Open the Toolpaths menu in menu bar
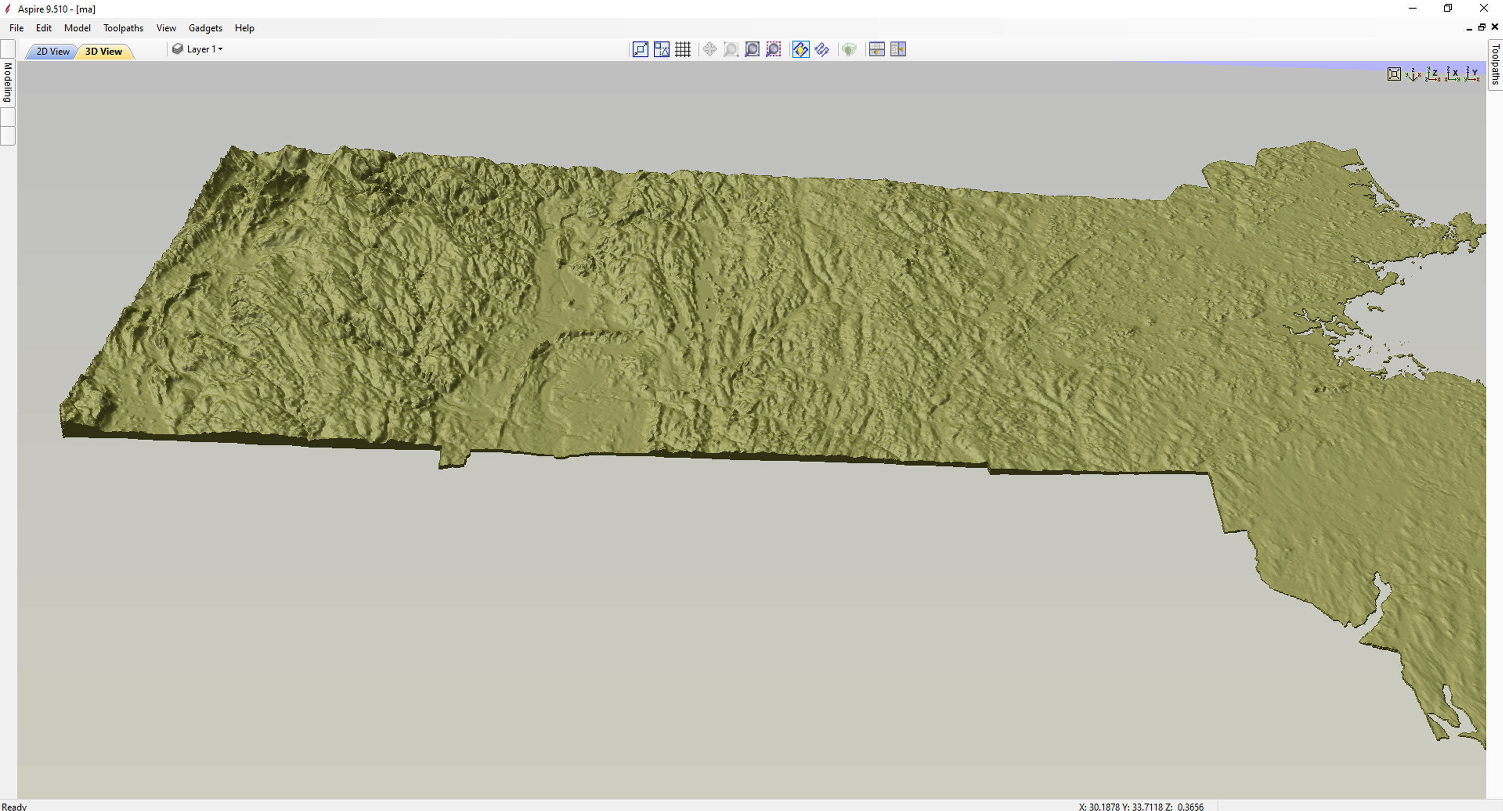Image resolution: width=1503 pixels, height=811 pixels. click(123, 28)
